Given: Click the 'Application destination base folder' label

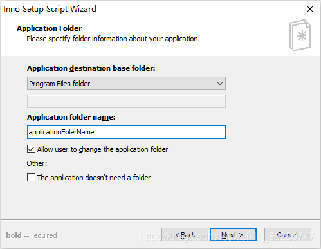Looking at the screenshot, I should coord(91,68).
